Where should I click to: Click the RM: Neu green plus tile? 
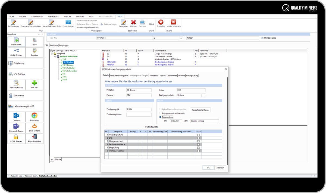[x=34, y=85]
